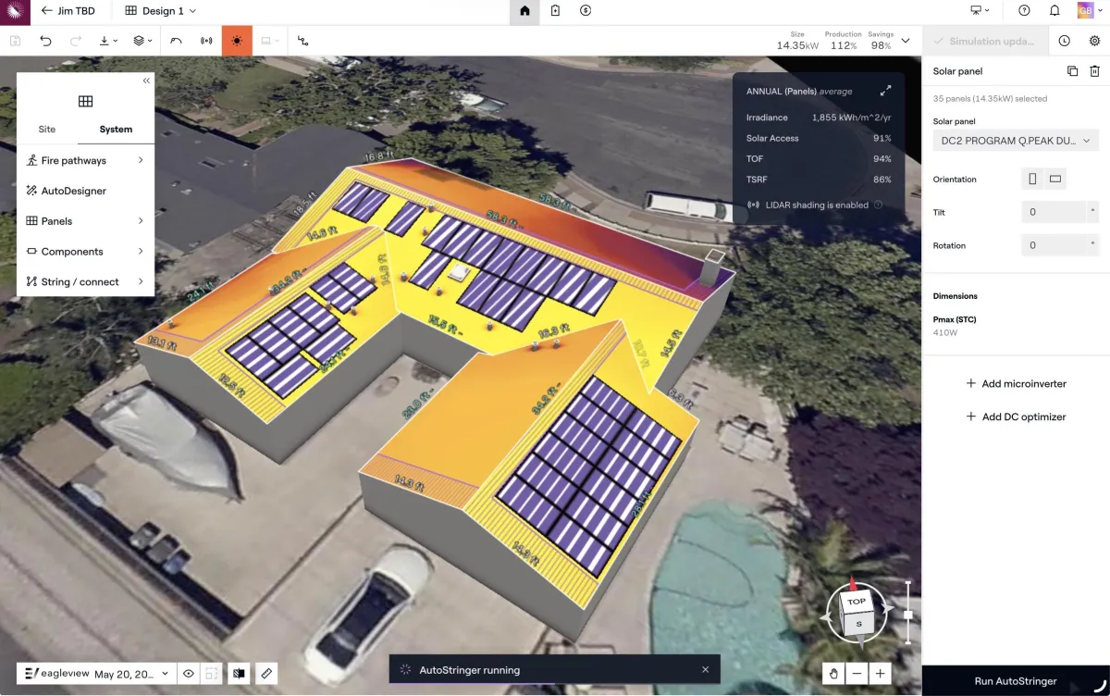Viewport: 1110px width, 696px height.
Task: Click the Simulation updated status button
Action: coord(986,41)
